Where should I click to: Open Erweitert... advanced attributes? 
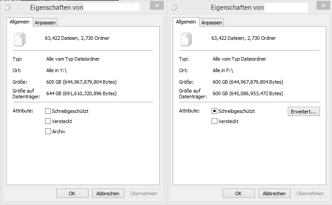click(304, 112)
